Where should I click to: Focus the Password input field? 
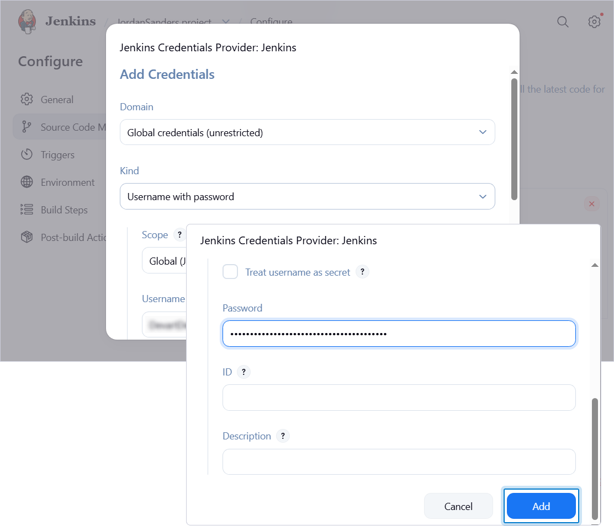[x=399, y=334]
